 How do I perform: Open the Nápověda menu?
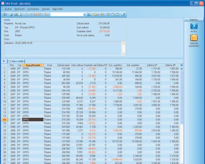tap(58, 9)
